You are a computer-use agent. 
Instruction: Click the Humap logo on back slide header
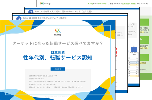[45, 3]
